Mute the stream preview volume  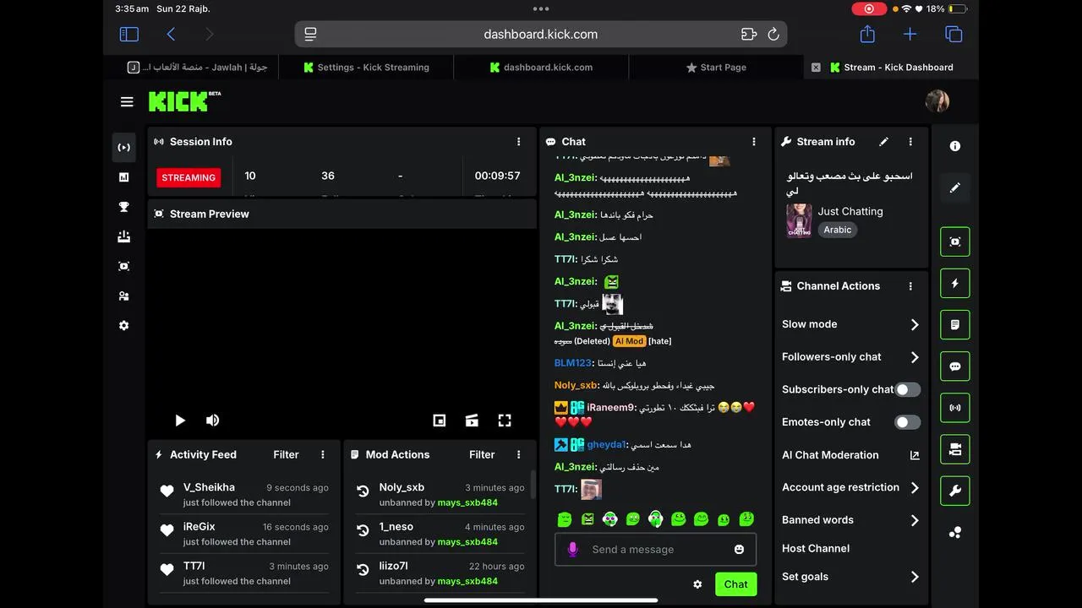click(212, 421)
